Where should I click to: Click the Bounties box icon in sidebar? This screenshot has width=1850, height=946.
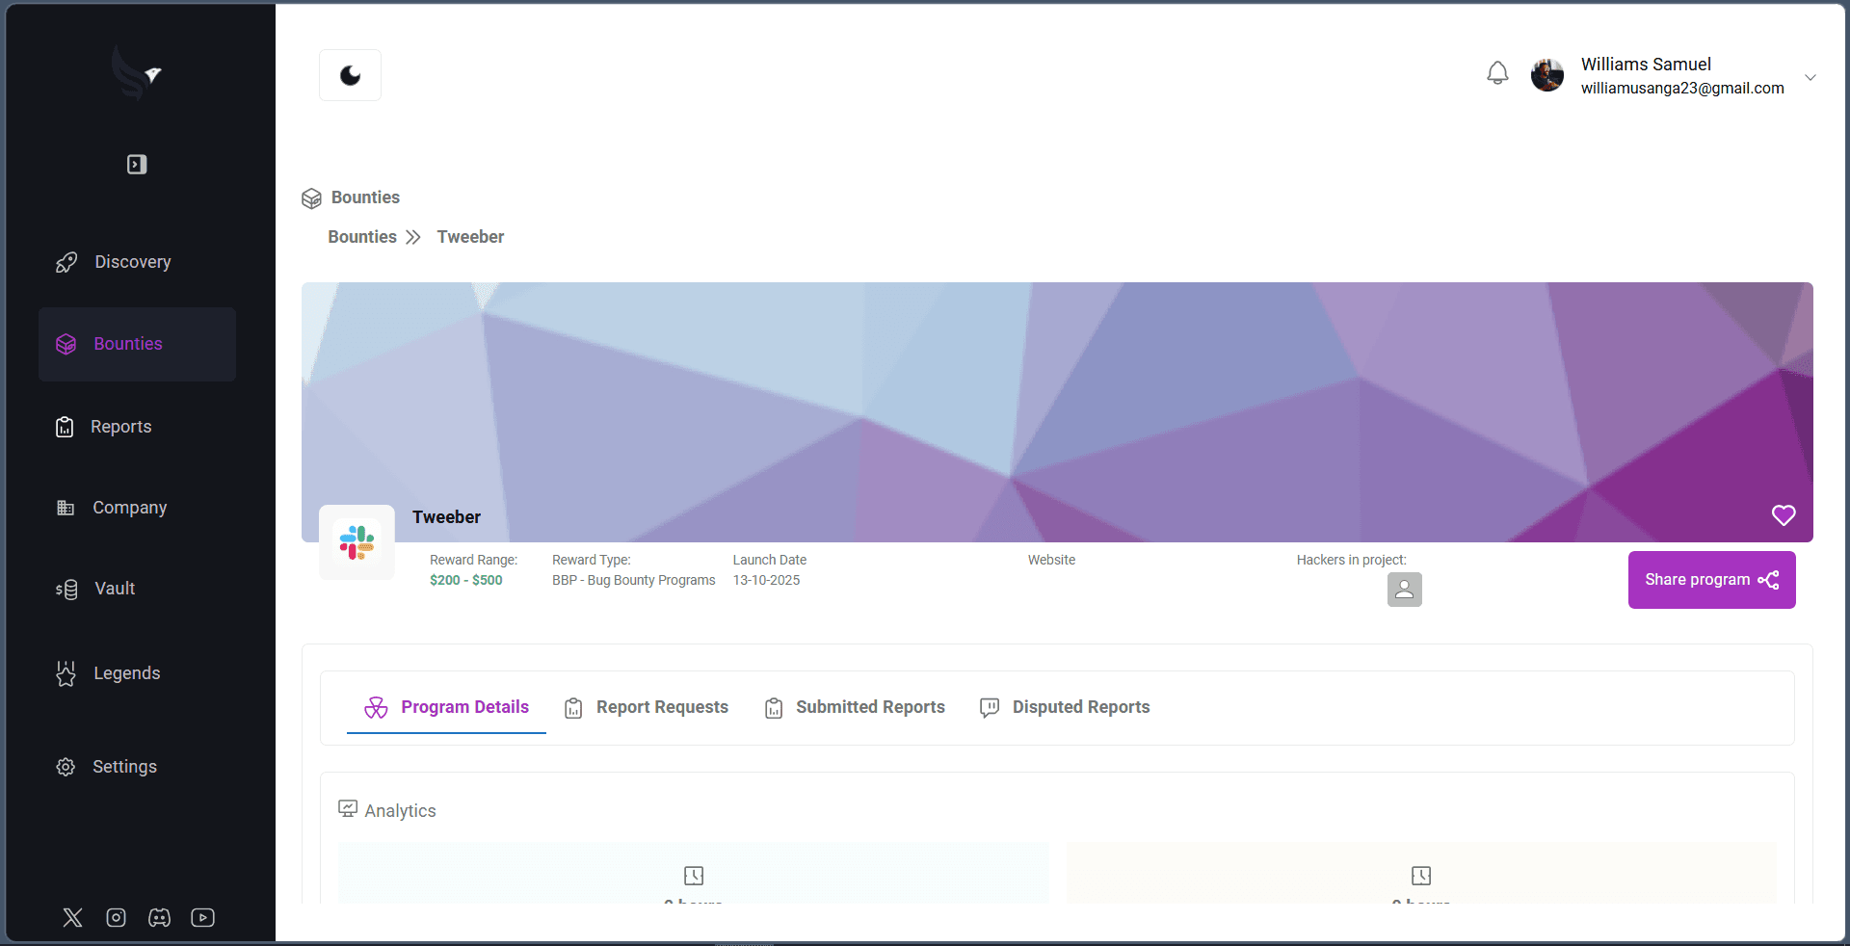(x=66, y=344)
